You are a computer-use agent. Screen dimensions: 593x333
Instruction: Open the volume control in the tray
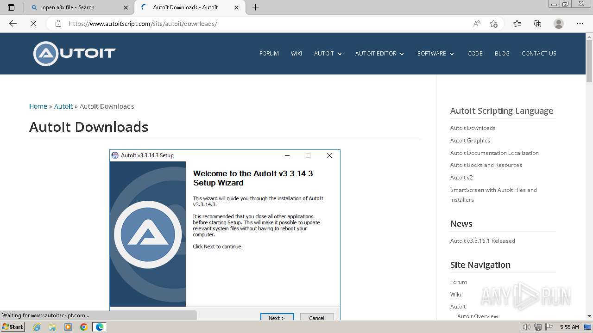(x=526, y=327)
